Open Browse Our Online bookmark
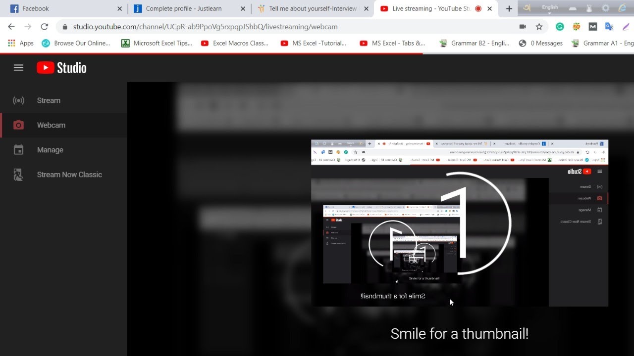Viewport: 634px width, 356px height. click(x=76, y=43)
